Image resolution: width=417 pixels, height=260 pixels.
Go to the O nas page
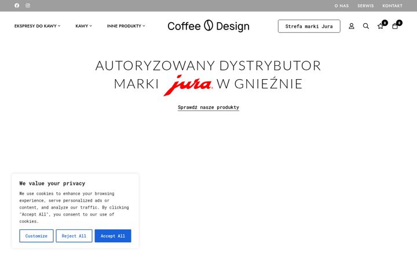coord(342,6)
